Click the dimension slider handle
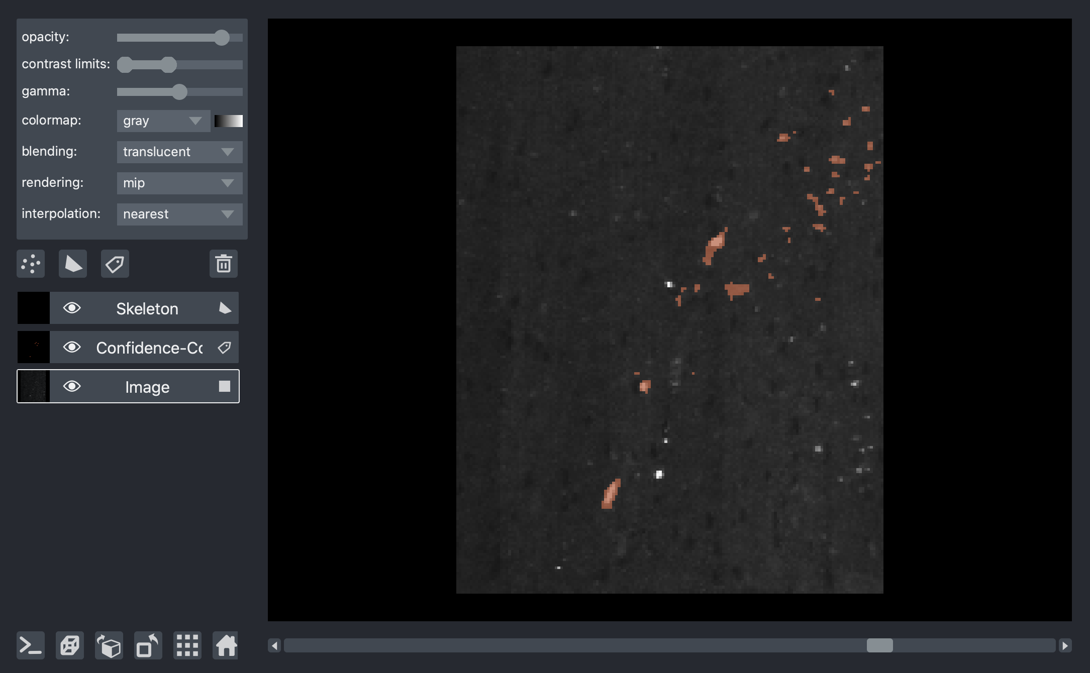 click(x=880, y=645)
